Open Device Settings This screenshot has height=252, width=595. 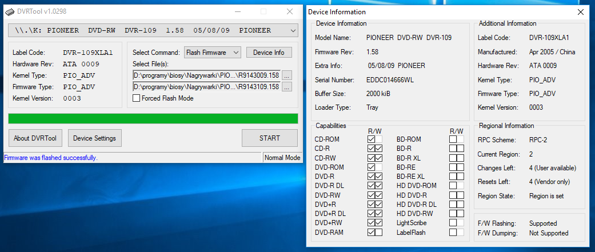coord(94,138)
